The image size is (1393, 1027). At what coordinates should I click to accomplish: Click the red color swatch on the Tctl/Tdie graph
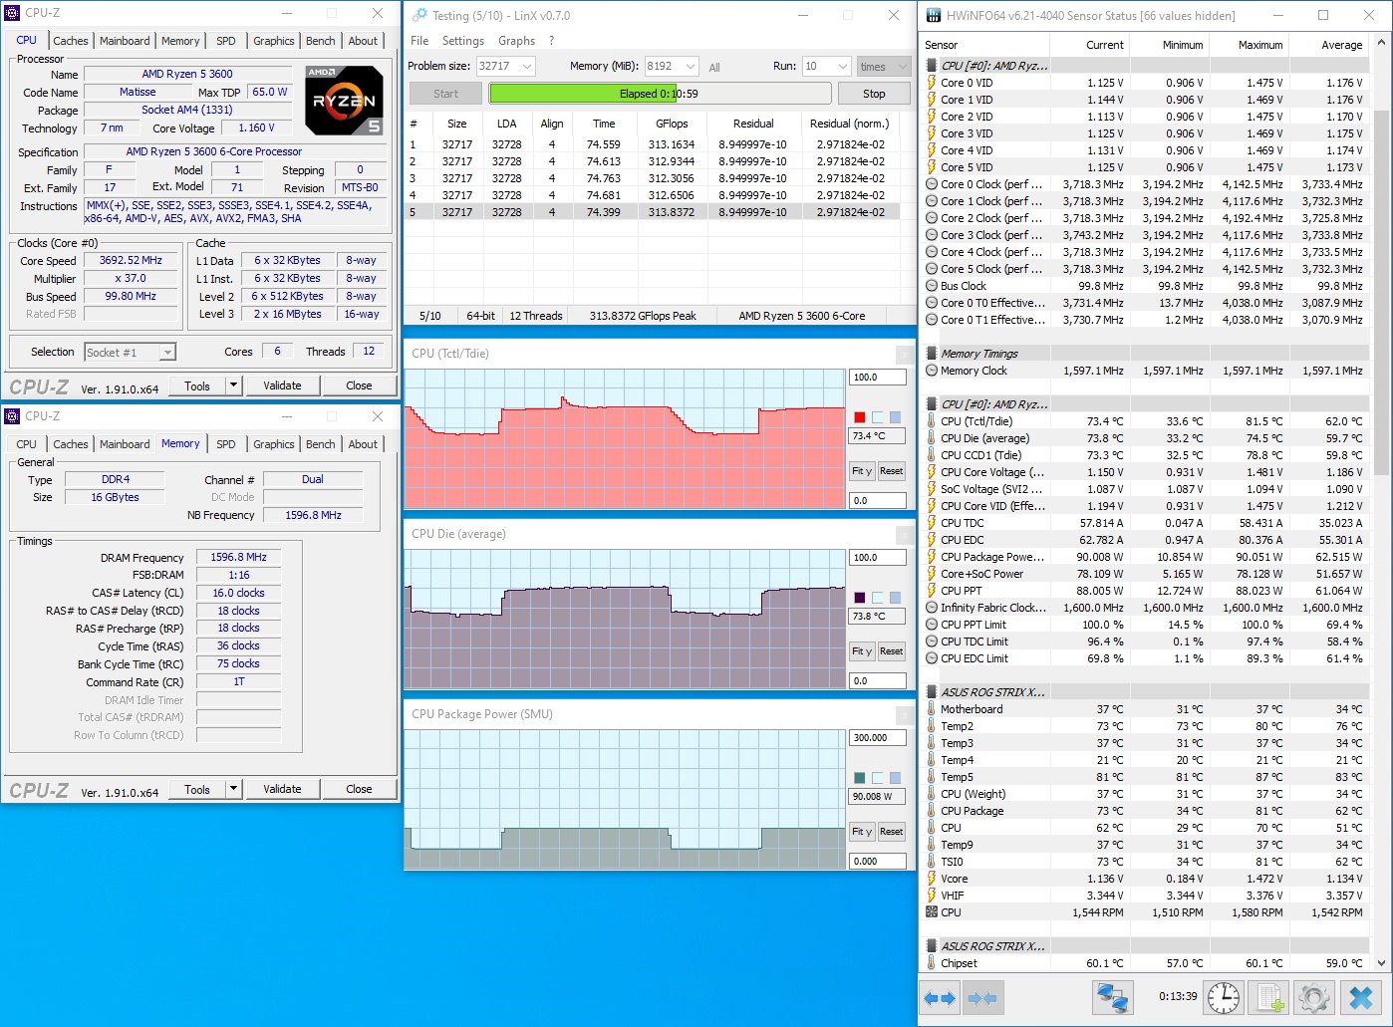click(x=860, y=417)
